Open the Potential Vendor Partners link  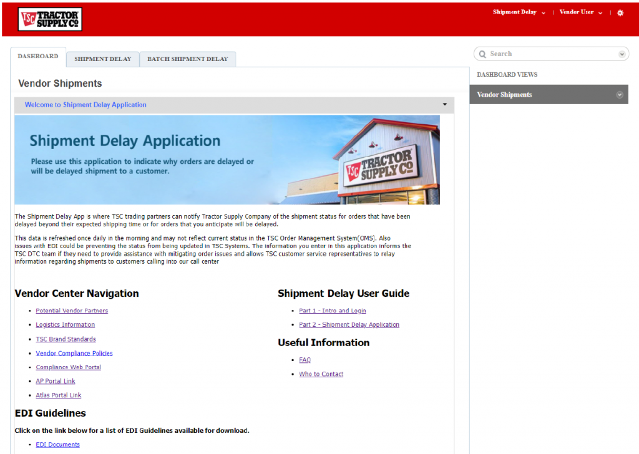click(x=72, y=311)
